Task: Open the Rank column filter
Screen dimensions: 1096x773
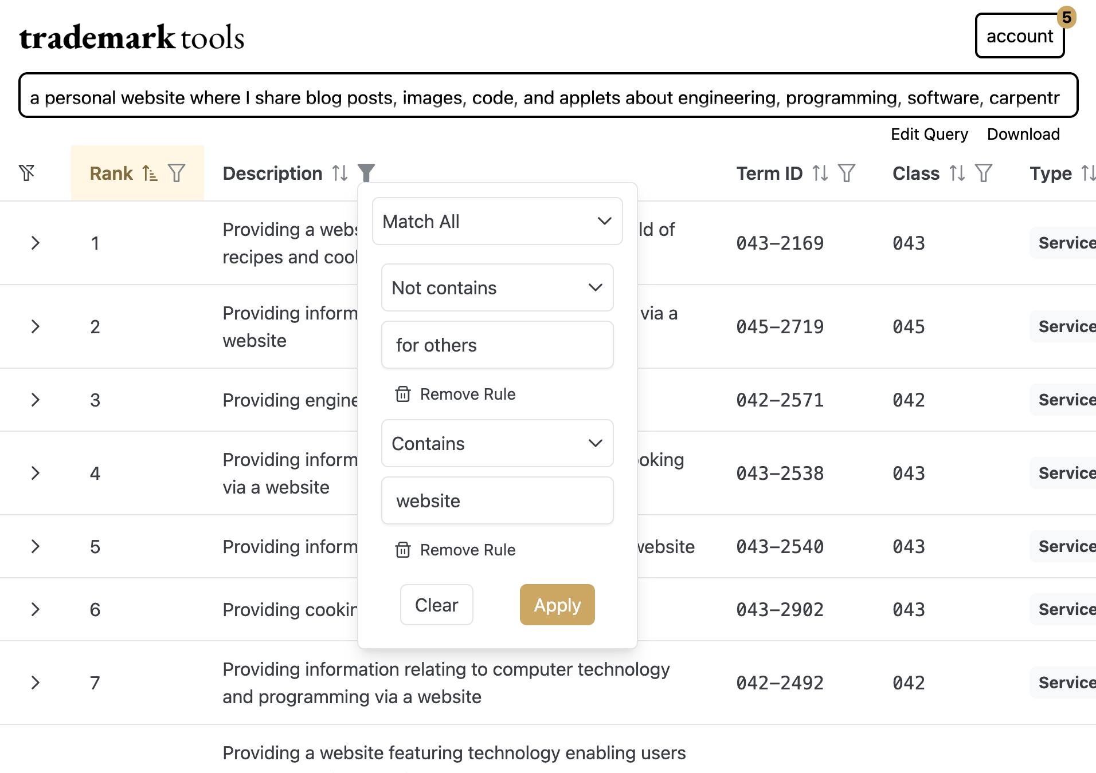Action: pos(177,173)
